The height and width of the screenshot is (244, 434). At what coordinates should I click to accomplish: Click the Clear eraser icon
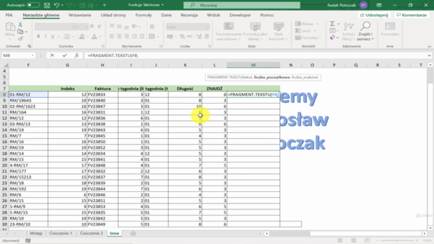(x=332, y=38)
